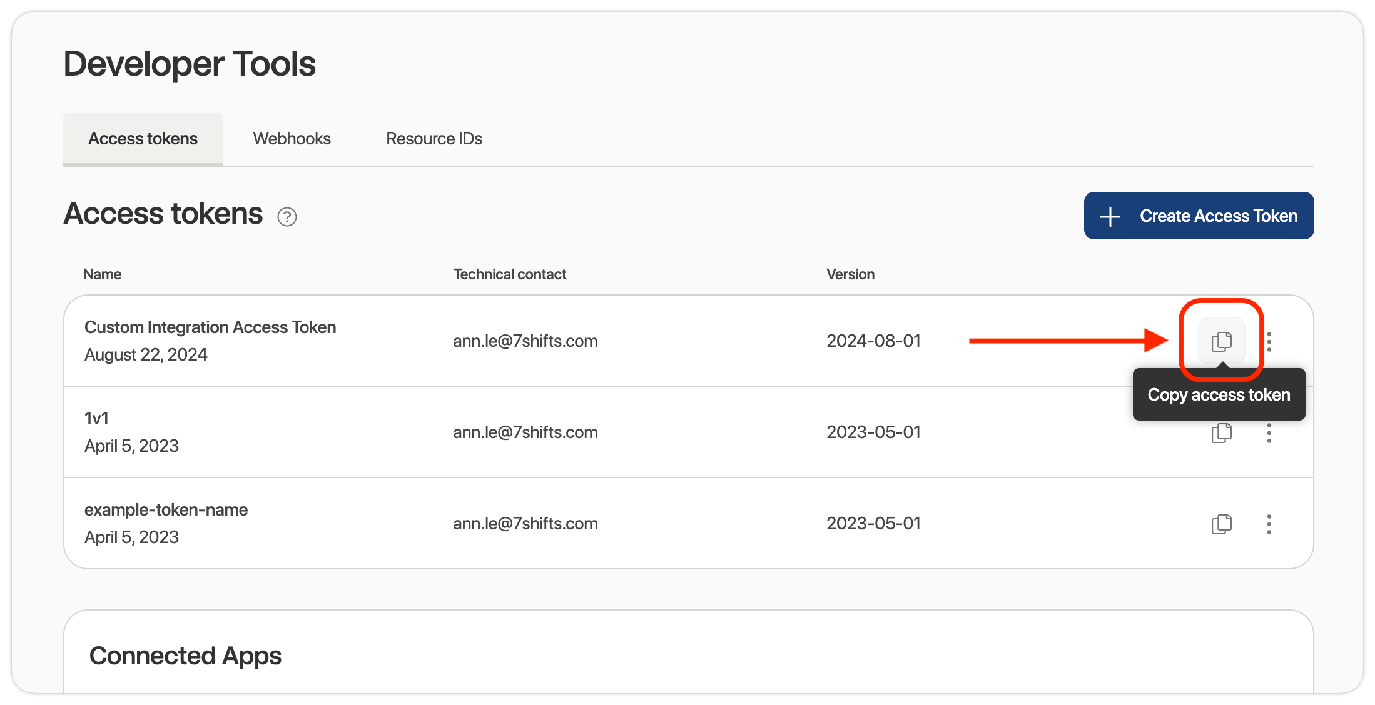Screen dimensions: 1375x705
Task: Click the Connected Apps section heading
Action: tap(185, 656)
